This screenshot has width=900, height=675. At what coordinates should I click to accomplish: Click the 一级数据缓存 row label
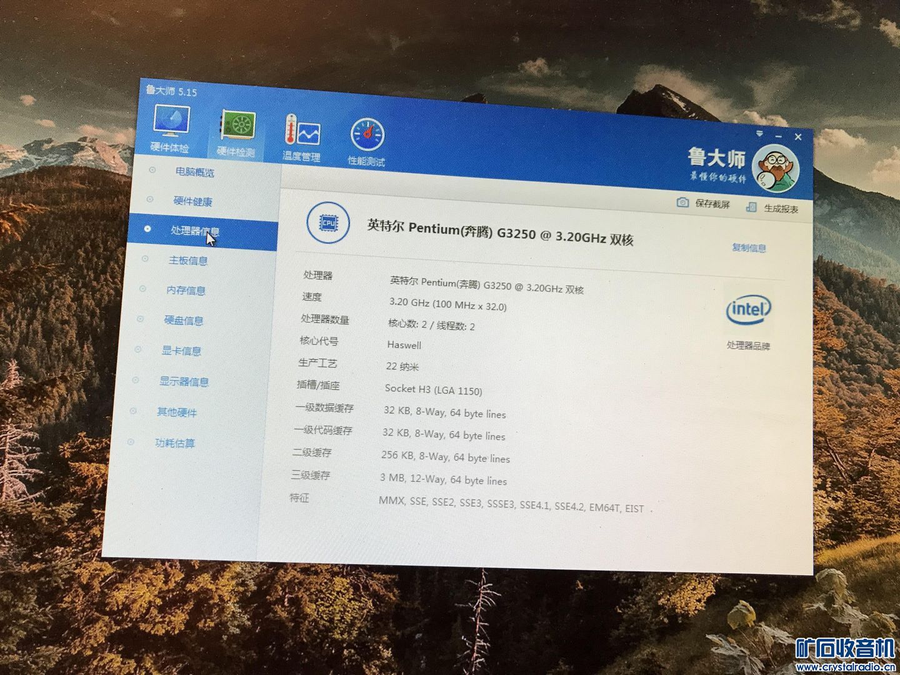point(325,408)
